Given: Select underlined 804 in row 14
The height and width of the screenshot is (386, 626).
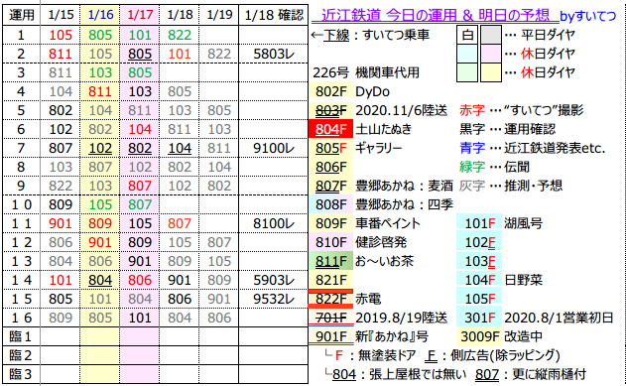Looking at the screenshot, I should point(100,280).
